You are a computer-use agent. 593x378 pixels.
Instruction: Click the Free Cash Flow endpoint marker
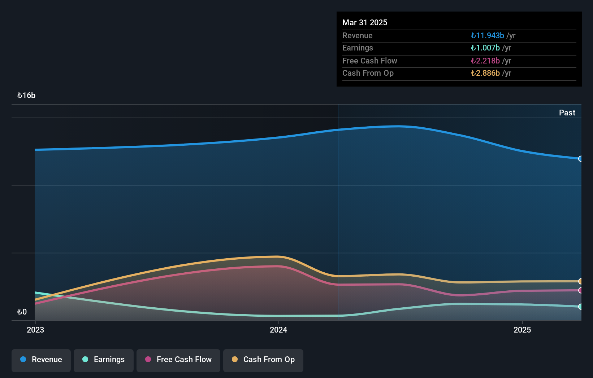coord(581,290)
